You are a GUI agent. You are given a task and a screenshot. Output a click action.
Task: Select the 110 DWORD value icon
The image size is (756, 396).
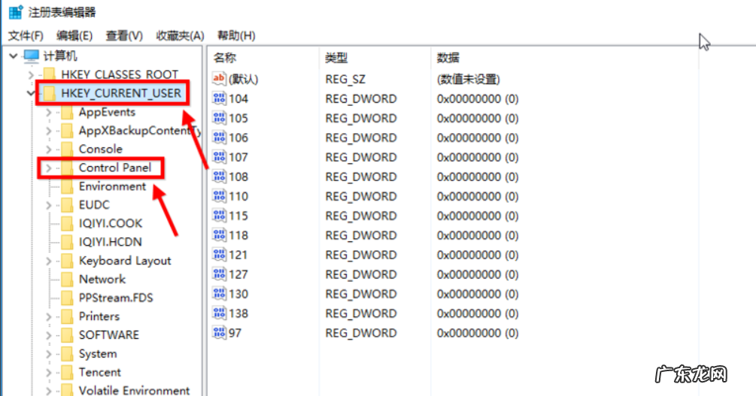pyautogui.click(x=219, y=196)
